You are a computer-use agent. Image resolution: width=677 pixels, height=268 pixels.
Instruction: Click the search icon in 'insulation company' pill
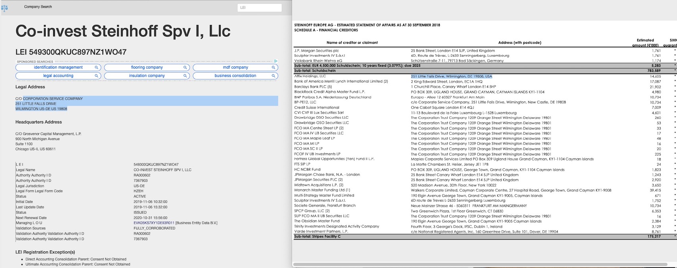185,76
